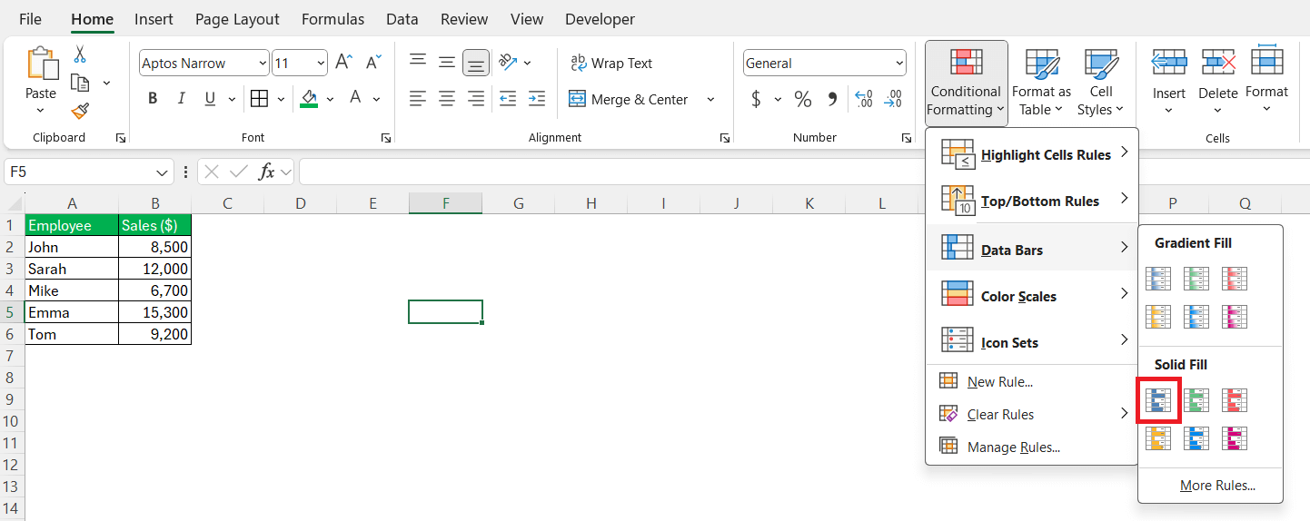This screenshot has width=1310, height=521.
Task: Toggle underline formatting
Action: tap(210, 99)
